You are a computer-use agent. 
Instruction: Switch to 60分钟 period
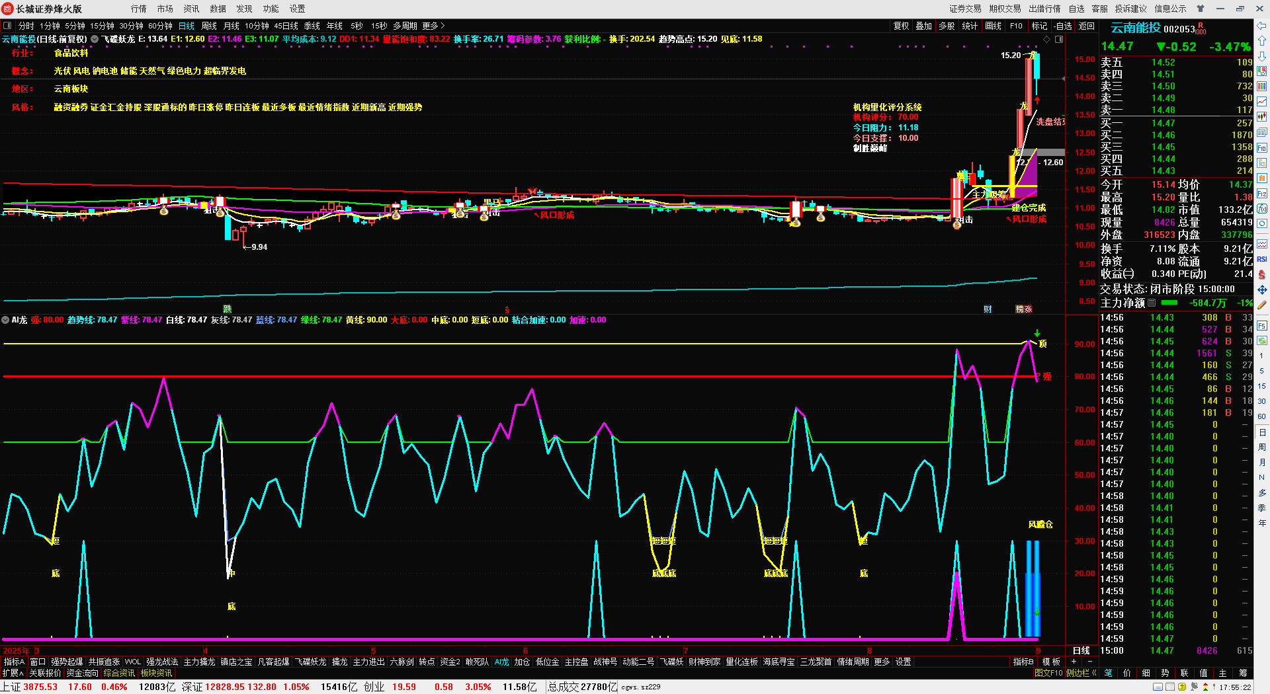(160, 26)
